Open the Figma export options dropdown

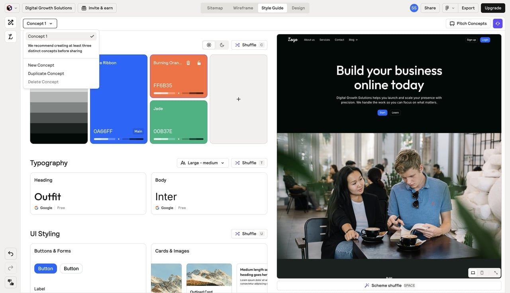[x=450, y=8]
